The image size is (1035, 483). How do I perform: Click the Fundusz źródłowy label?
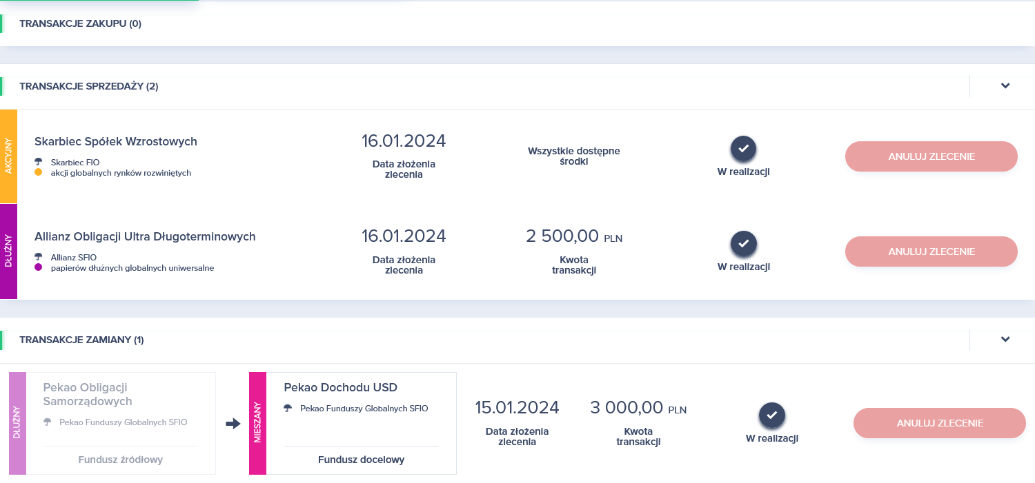[121, 460]
